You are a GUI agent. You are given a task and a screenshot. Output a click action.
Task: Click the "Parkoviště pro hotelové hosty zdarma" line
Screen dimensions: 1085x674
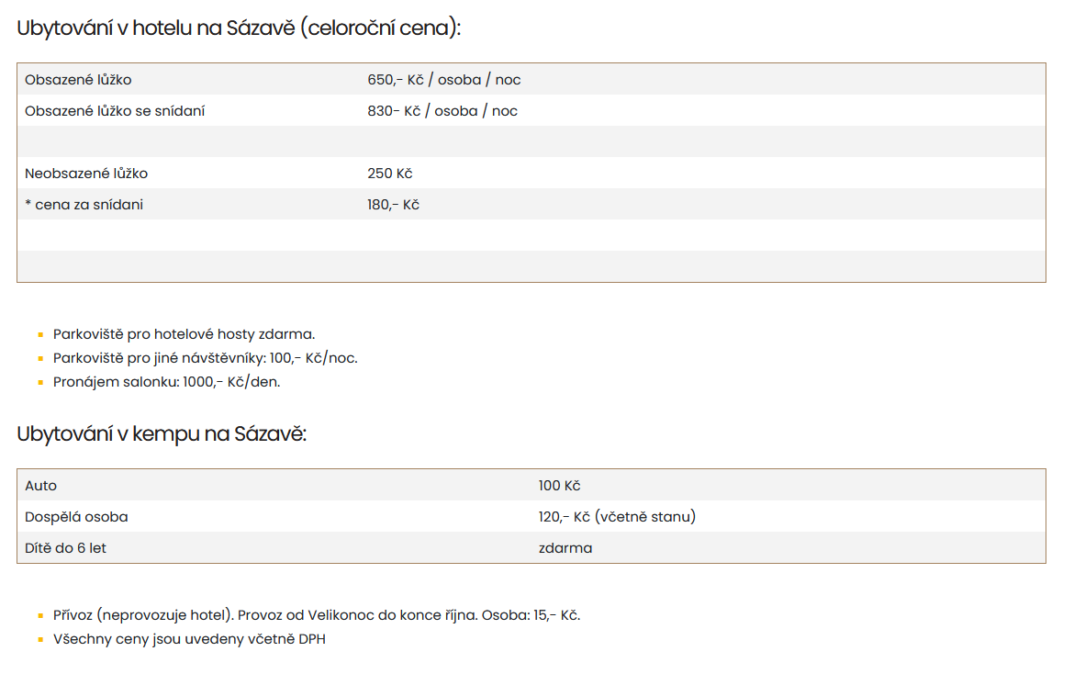[x=184, y=334]
